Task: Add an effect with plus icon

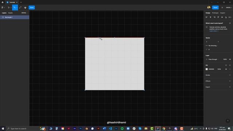Action: [x=230, y=81]
